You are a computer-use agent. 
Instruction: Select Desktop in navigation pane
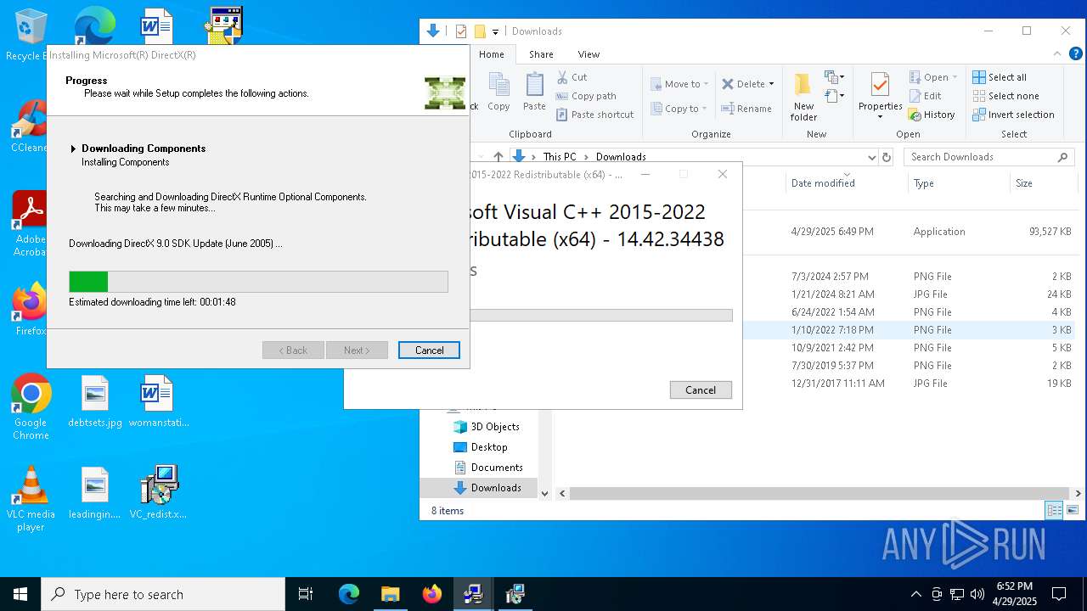click(x=489, y=447)
